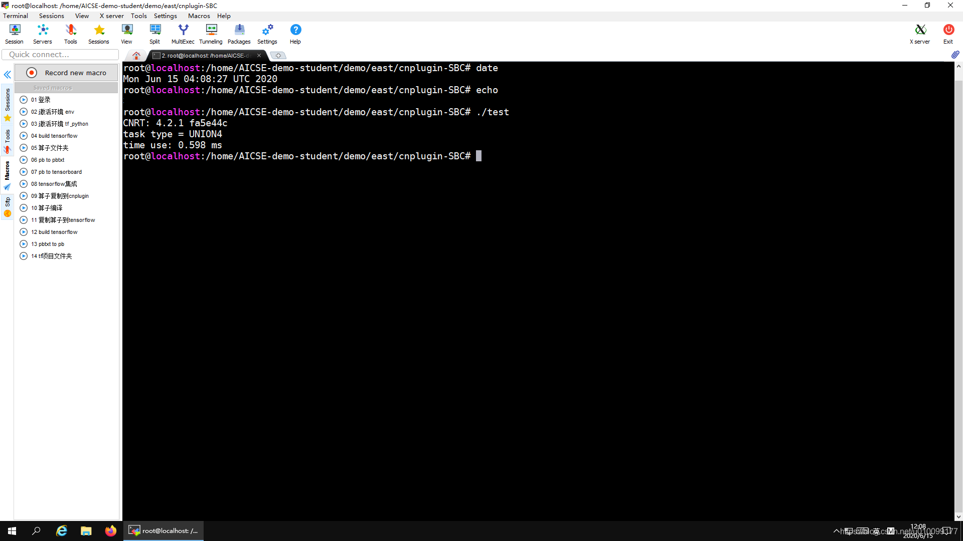Click sidebar Tools panel icon
The width and height of the screenshot is (963, 541).
[8, 139]
